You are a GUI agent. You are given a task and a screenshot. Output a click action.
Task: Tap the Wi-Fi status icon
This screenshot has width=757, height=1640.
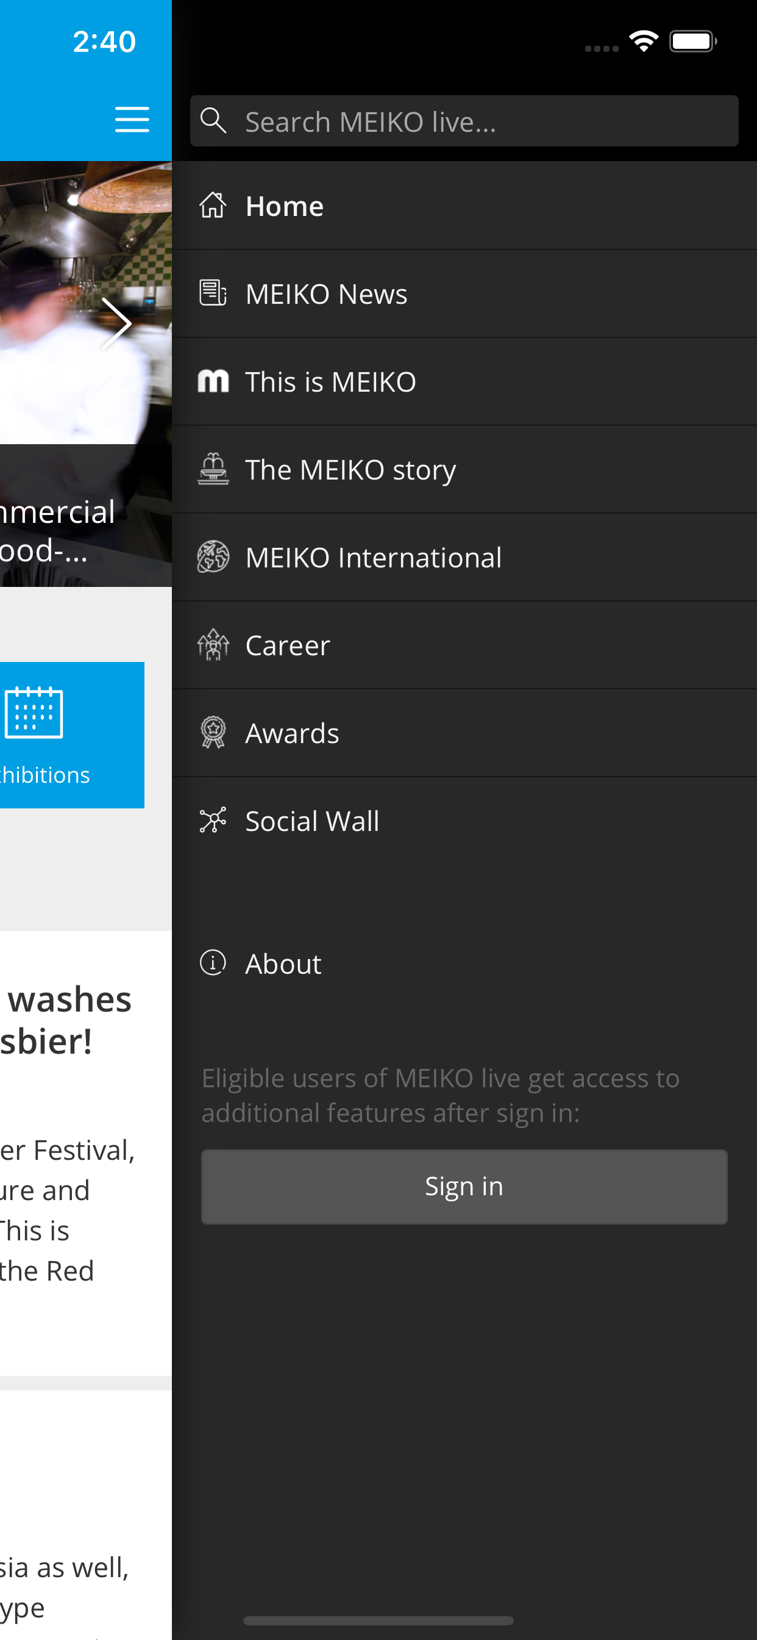click(644, 41)
